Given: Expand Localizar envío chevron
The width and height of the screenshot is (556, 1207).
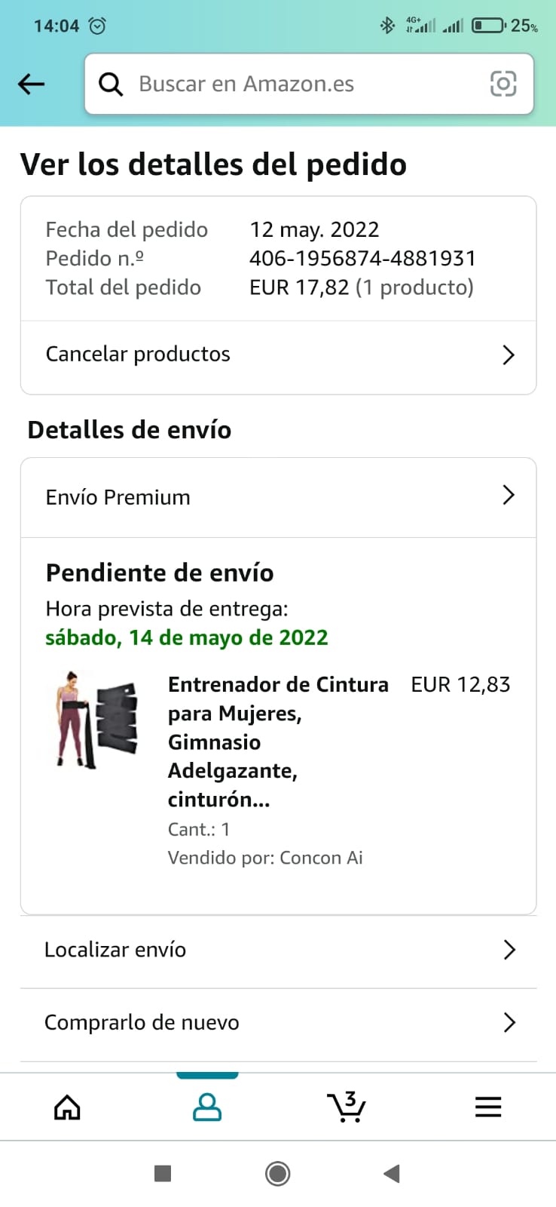Looking at the screenshot, I should 509,950.
